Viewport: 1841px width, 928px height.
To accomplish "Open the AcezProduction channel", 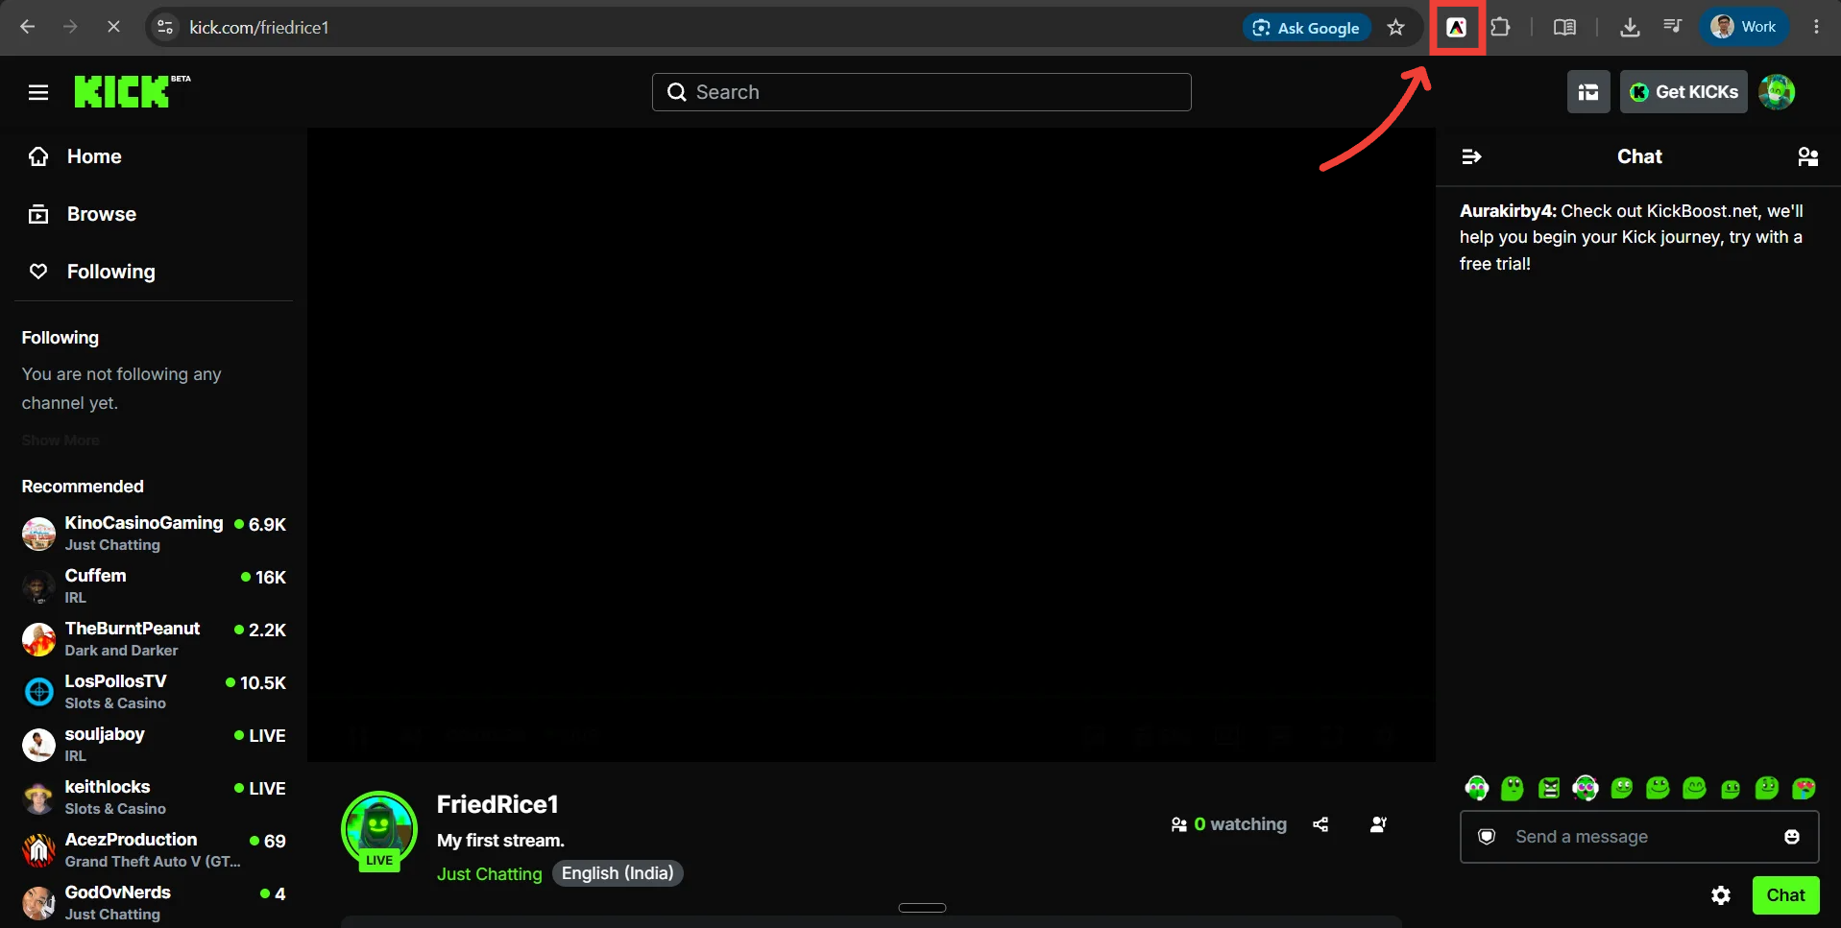I will coord(154,849).
